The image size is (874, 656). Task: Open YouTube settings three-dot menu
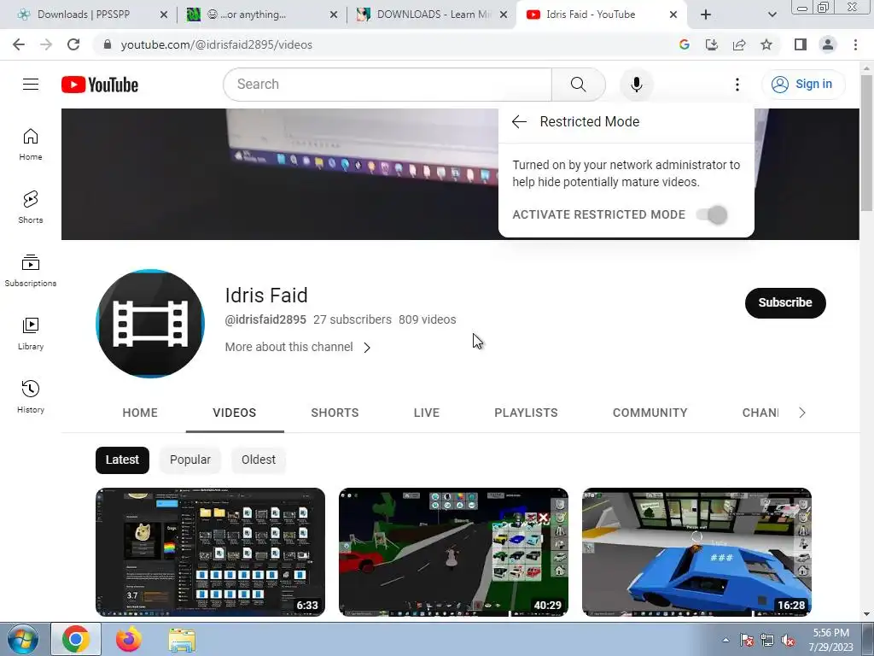[x=737, y=85]
